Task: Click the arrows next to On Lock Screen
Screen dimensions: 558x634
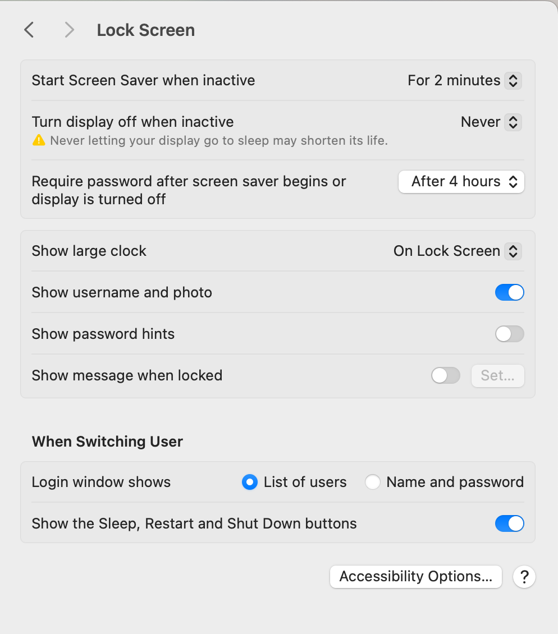Action: point(513,251)
